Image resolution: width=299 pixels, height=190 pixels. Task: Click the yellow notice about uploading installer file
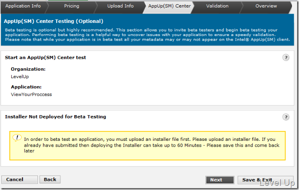pyautogui.click(x=147, y=146)
